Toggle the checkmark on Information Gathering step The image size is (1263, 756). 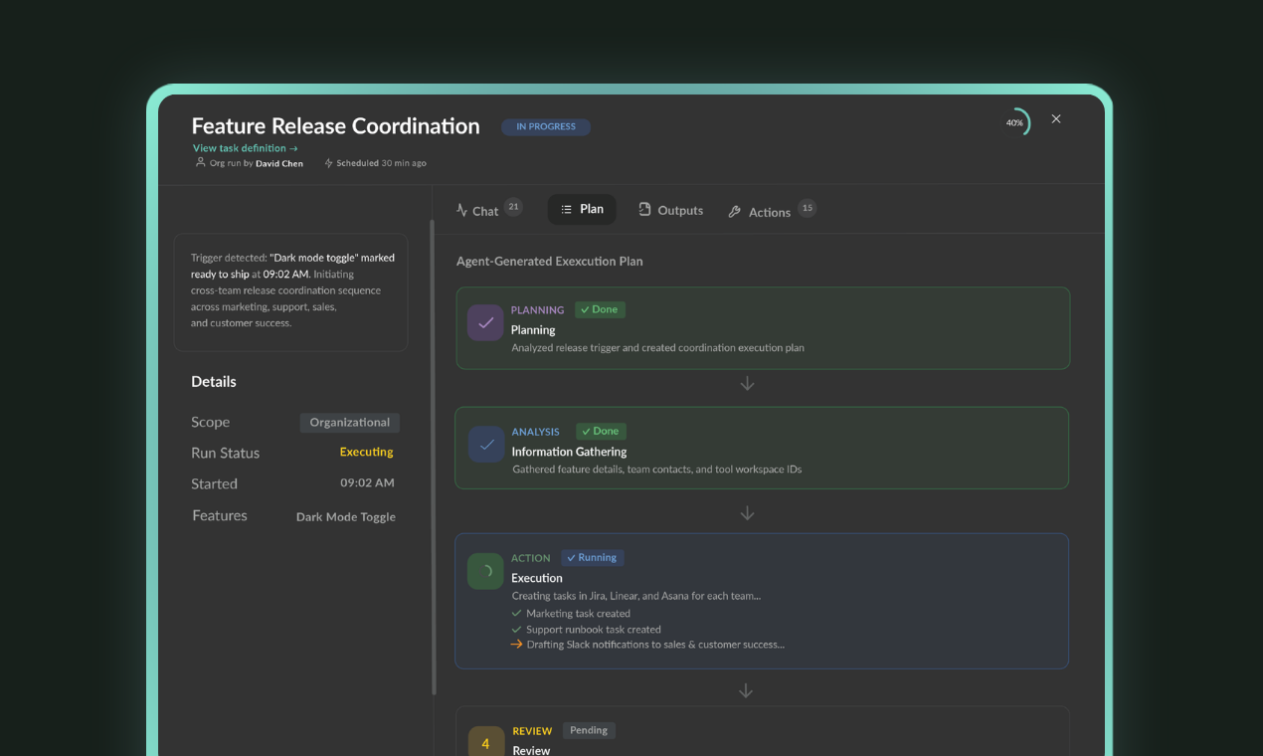485,445
